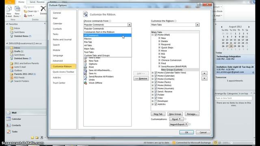Uncheck the Send / Receive tab checkbox
Viewport: 260px width, 146px height.
click(x=156, y=92)
